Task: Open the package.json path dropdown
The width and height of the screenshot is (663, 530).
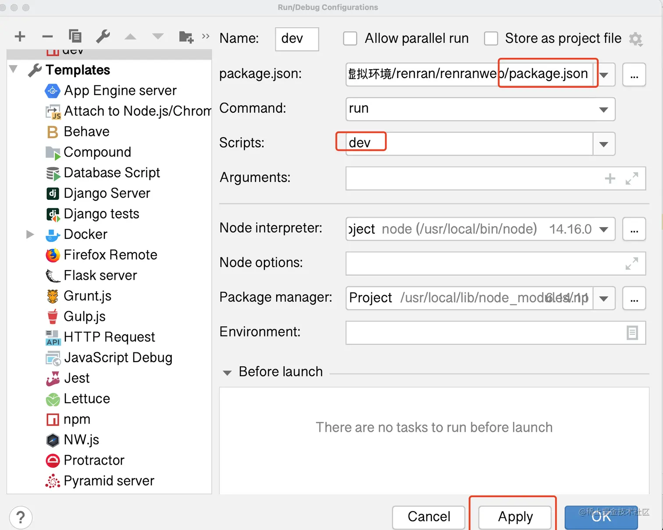Action: (x=604, y=75)
